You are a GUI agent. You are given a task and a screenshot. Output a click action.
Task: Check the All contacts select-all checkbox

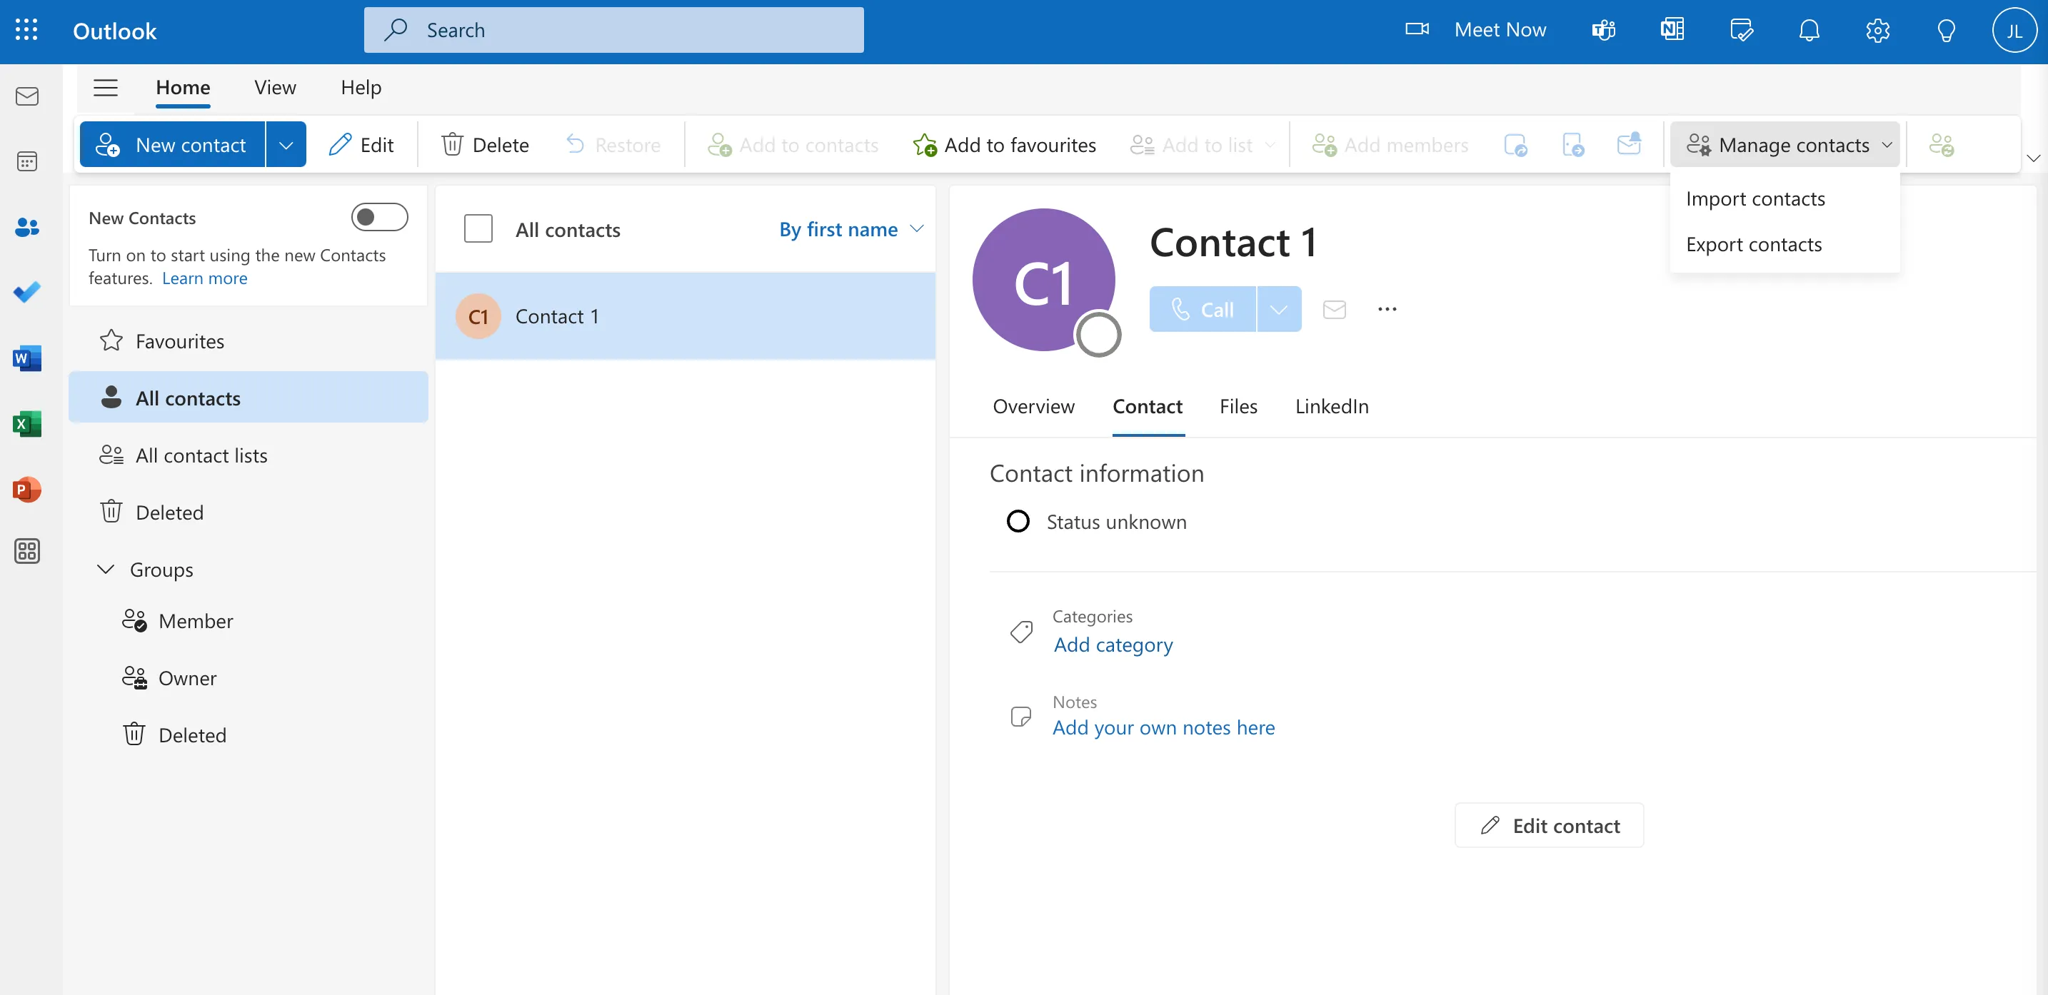click(x=478, y=229)
